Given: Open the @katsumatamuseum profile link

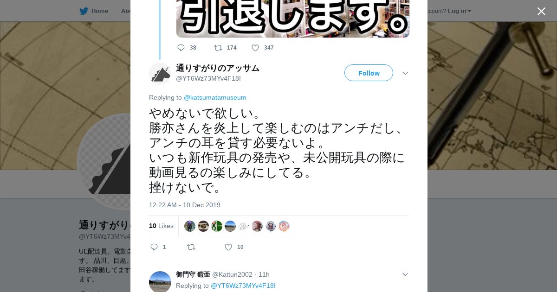Looking at the screenshot, I should [215, 97].
